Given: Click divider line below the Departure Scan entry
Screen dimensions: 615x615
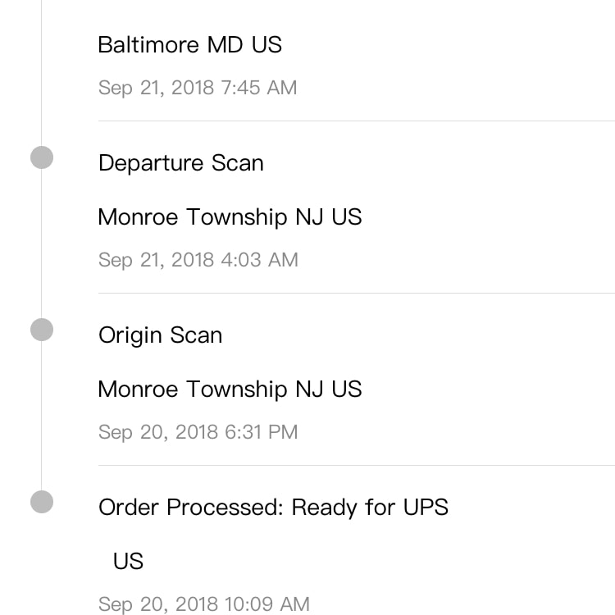Looking at the screenshot, I should 357,293.
